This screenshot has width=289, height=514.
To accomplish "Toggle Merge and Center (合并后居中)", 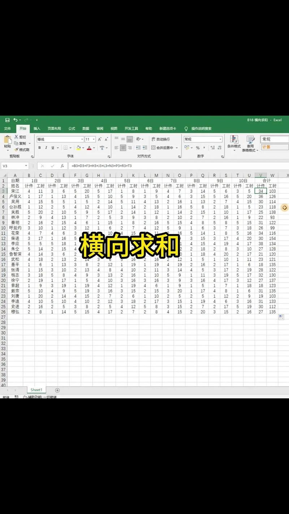I will point(163,148).
